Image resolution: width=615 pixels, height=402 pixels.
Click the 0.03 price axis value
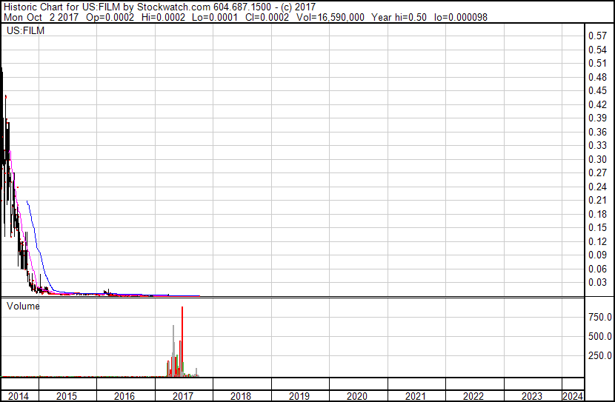pyautogui.click(x=596, y=282)
